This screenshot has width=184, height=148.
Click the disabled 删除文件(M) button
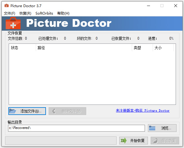(67, 111)
